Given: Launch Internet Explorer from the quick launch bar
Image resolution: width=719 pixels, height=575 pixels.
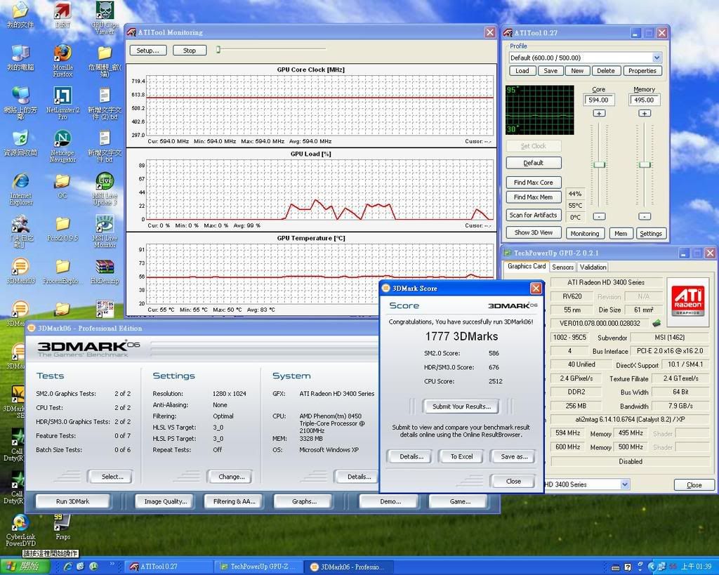Looking at the screenshot, I should pyautogui.click(x=68, y=567).
